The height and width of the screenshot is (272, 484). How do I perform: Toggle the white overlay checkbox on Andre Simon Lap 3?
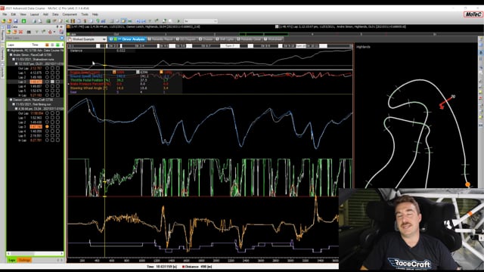click(x=52, y=82)
